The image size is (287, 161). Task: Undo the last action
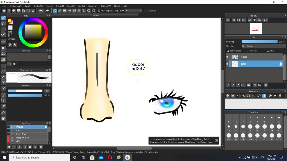coord(41,11)
